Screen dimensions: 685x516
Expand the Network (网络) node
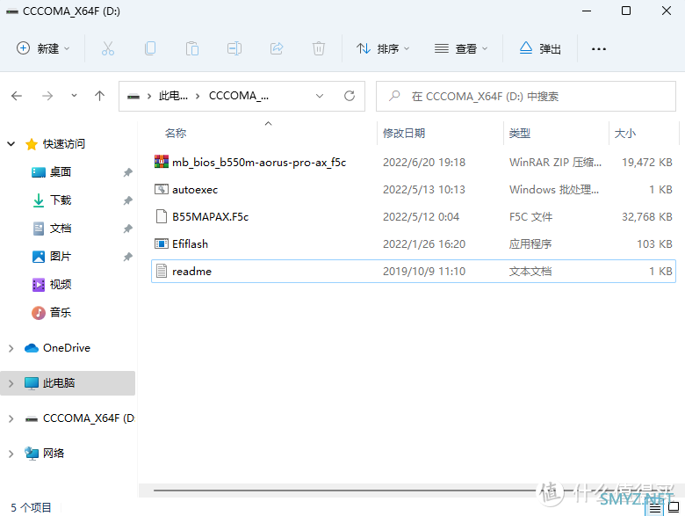11,454
